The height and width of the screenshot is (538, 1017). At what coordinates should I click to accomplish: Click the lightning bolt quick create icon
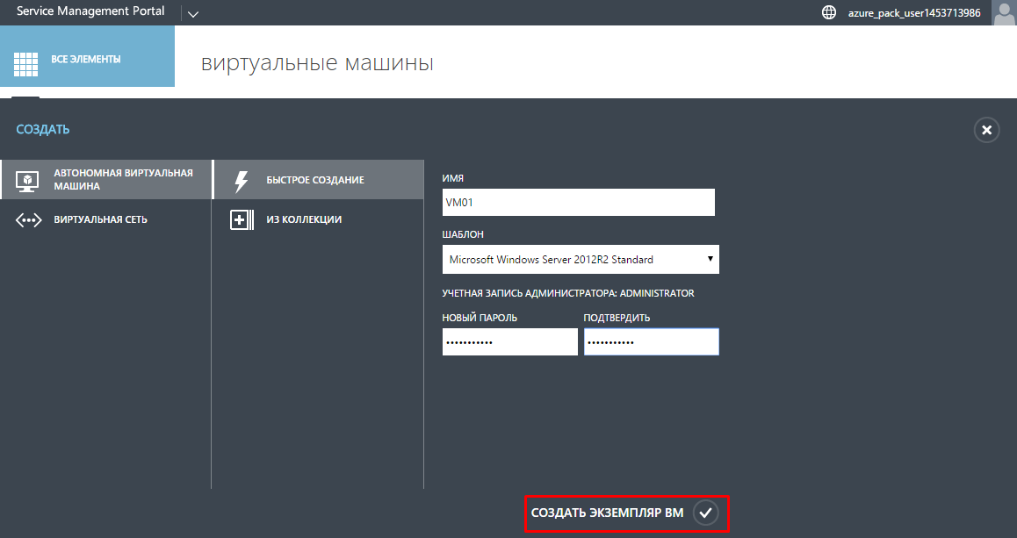point(241,181)
